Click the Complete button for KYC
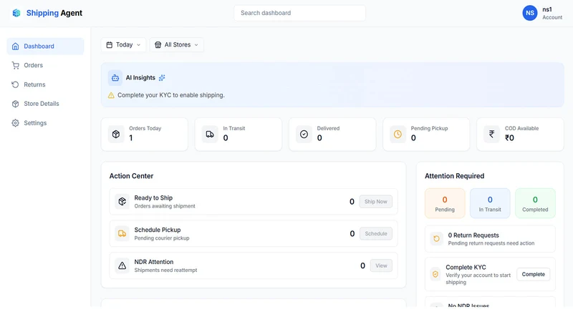Image resolution: width=573 pixels, height=322 pixels. coord(533,275)
